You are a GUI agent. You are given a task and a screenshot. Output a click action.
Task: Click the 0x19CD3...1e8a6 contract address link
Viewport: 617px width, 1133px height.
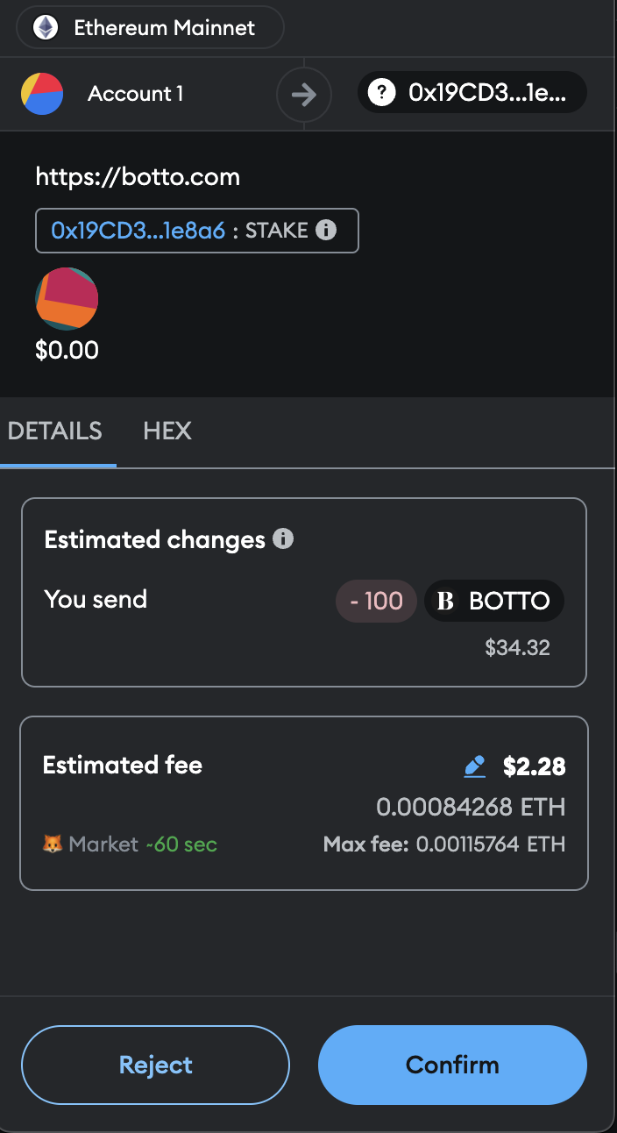pyautogui.click(x=138, y=231)
